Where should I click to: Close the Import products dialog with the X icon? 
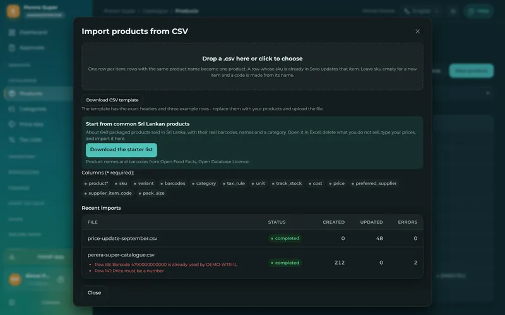[x=417, y=31]
